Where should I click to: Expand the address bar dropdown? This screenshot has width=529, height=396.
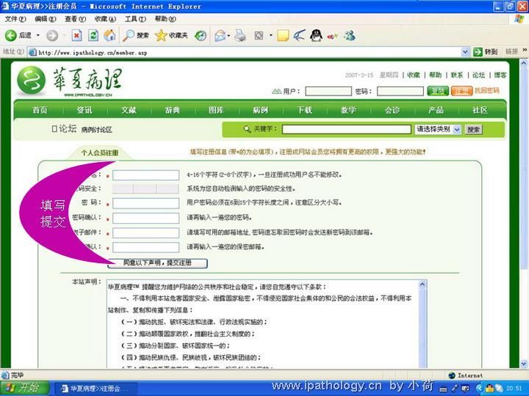tap(465, 52)
